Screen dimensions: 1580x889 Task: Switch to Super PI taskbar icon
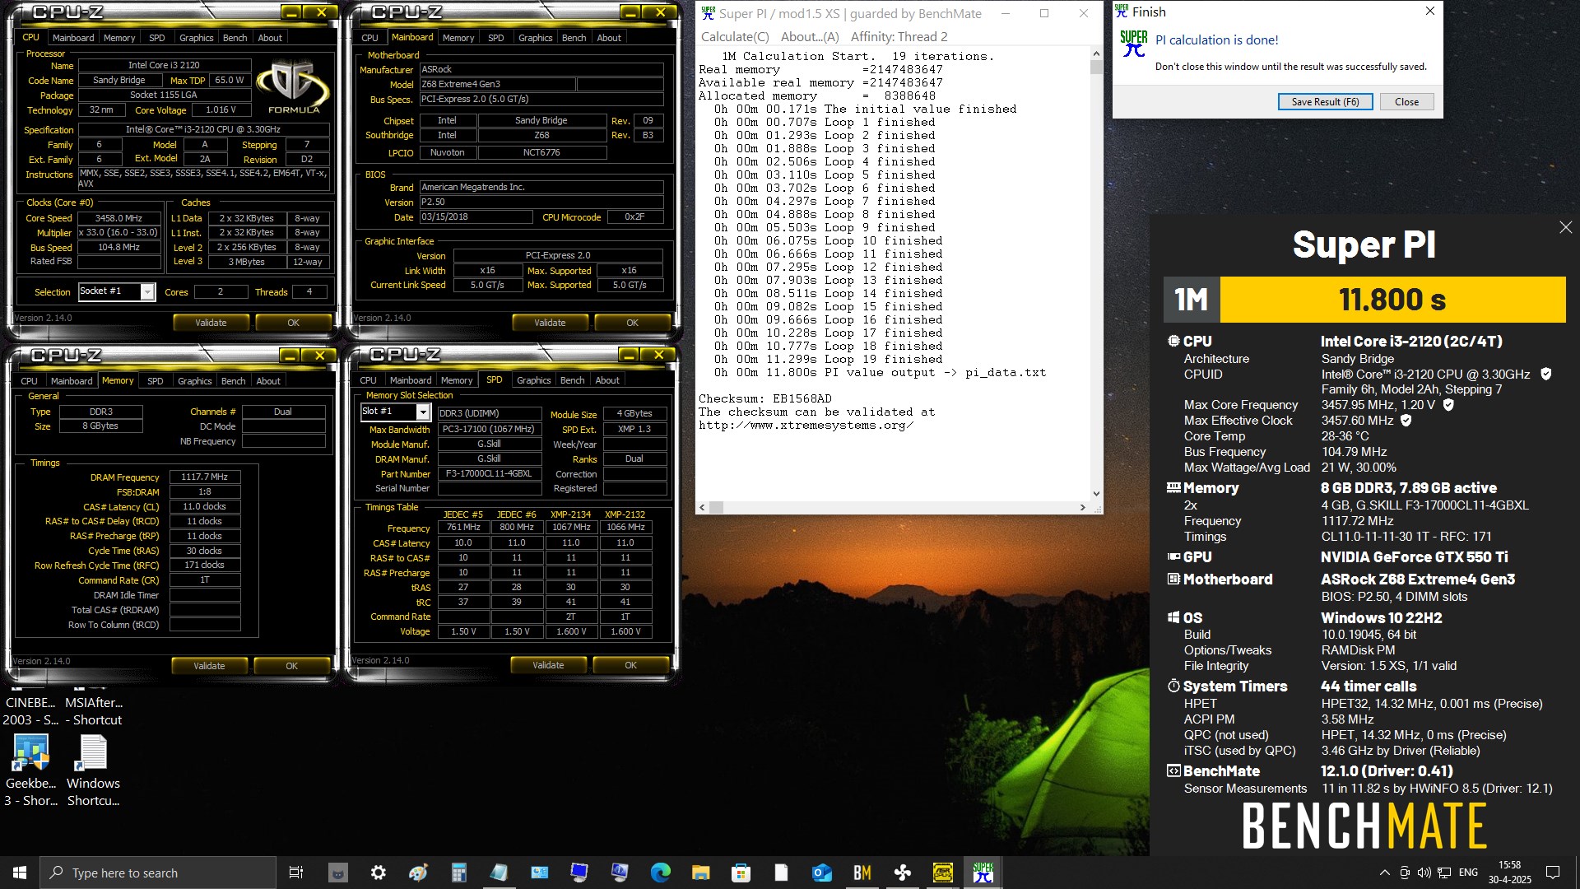983,873
